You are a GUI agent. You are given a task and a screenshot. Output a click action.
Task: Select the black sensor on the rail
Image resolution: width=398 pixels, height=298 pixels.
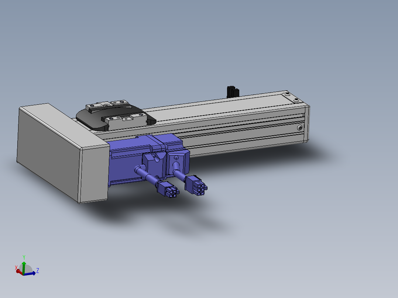point(233,91)
